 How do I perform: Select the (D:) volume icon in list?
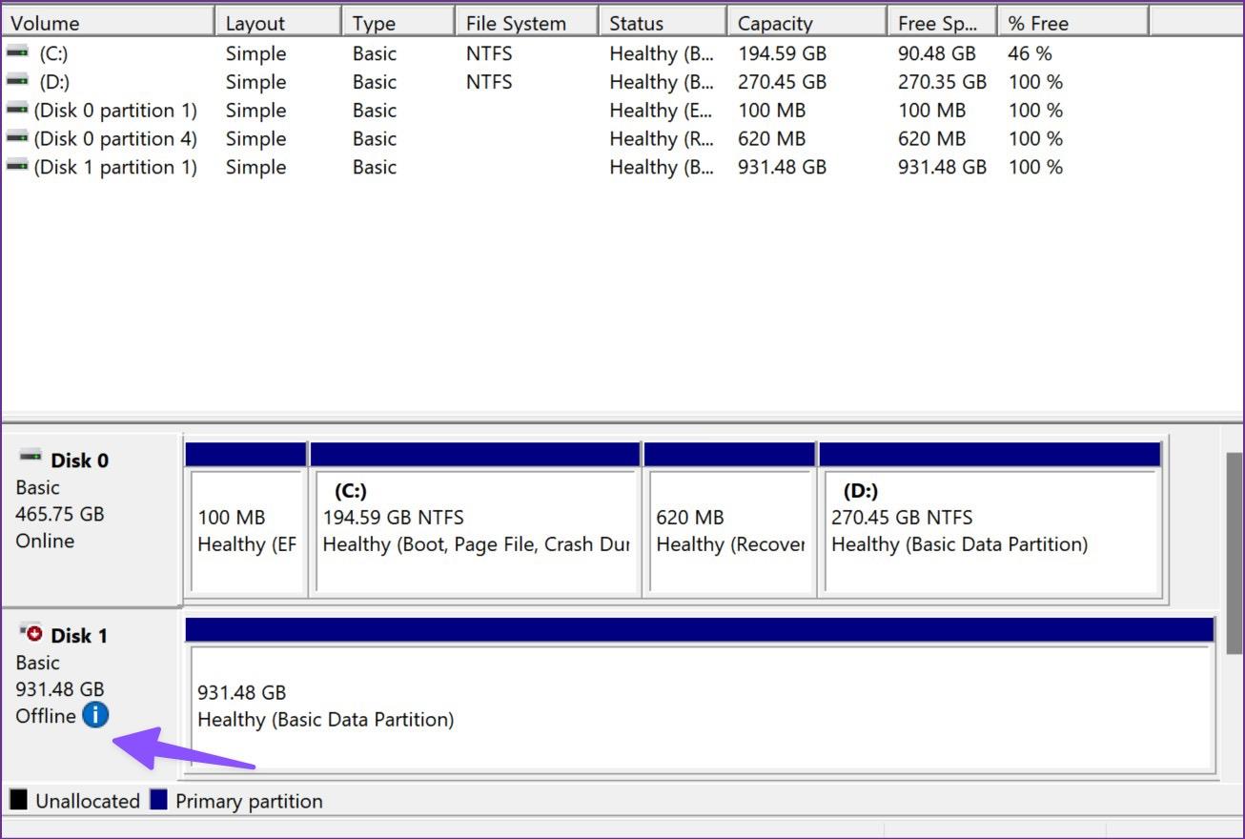tap(17, 82)
